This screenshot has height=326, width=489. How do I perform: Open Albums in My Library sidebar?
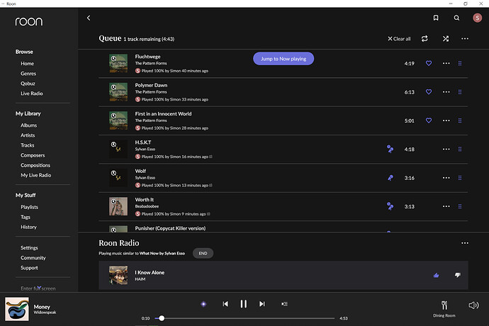(x=29, y=125)
